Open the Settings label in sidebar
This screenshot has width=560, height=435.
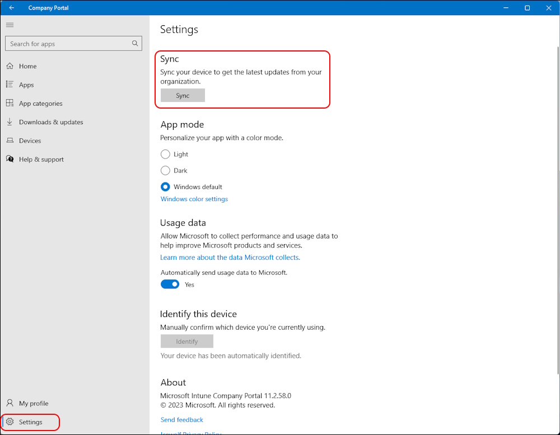[31, 422]
